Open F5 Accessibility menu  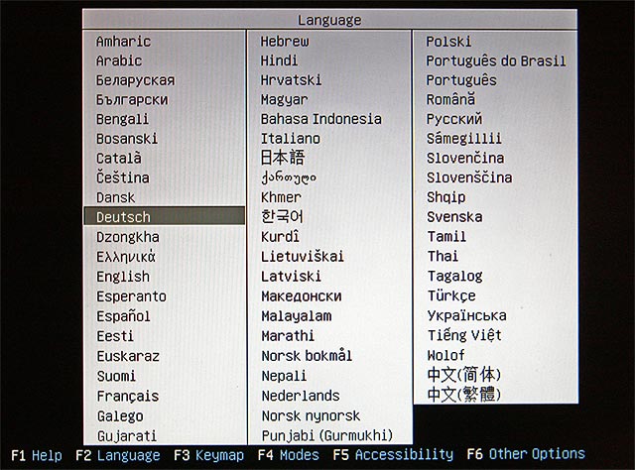[x=393, y=454]
